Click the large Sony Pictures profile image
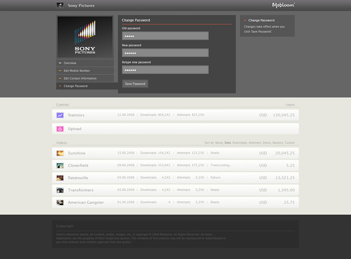Viewport: 351px width, 259px height. tap(85, 37)
